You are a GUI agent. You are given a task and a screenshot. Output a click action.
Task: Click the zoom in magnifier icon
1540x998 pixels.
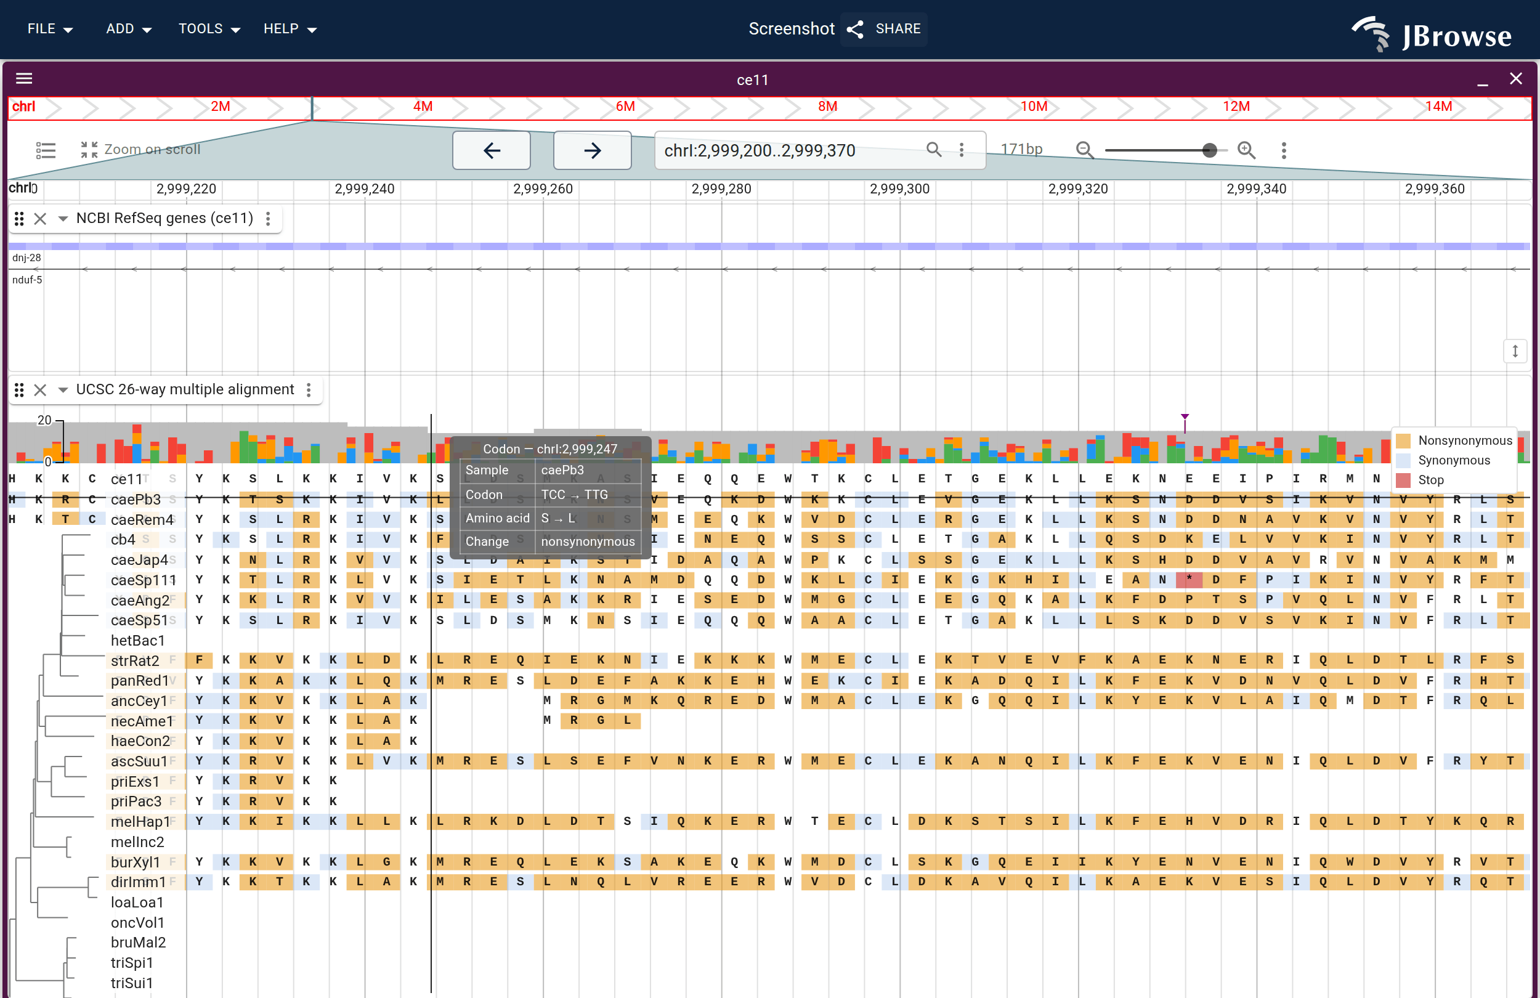tap(1246, 150)
